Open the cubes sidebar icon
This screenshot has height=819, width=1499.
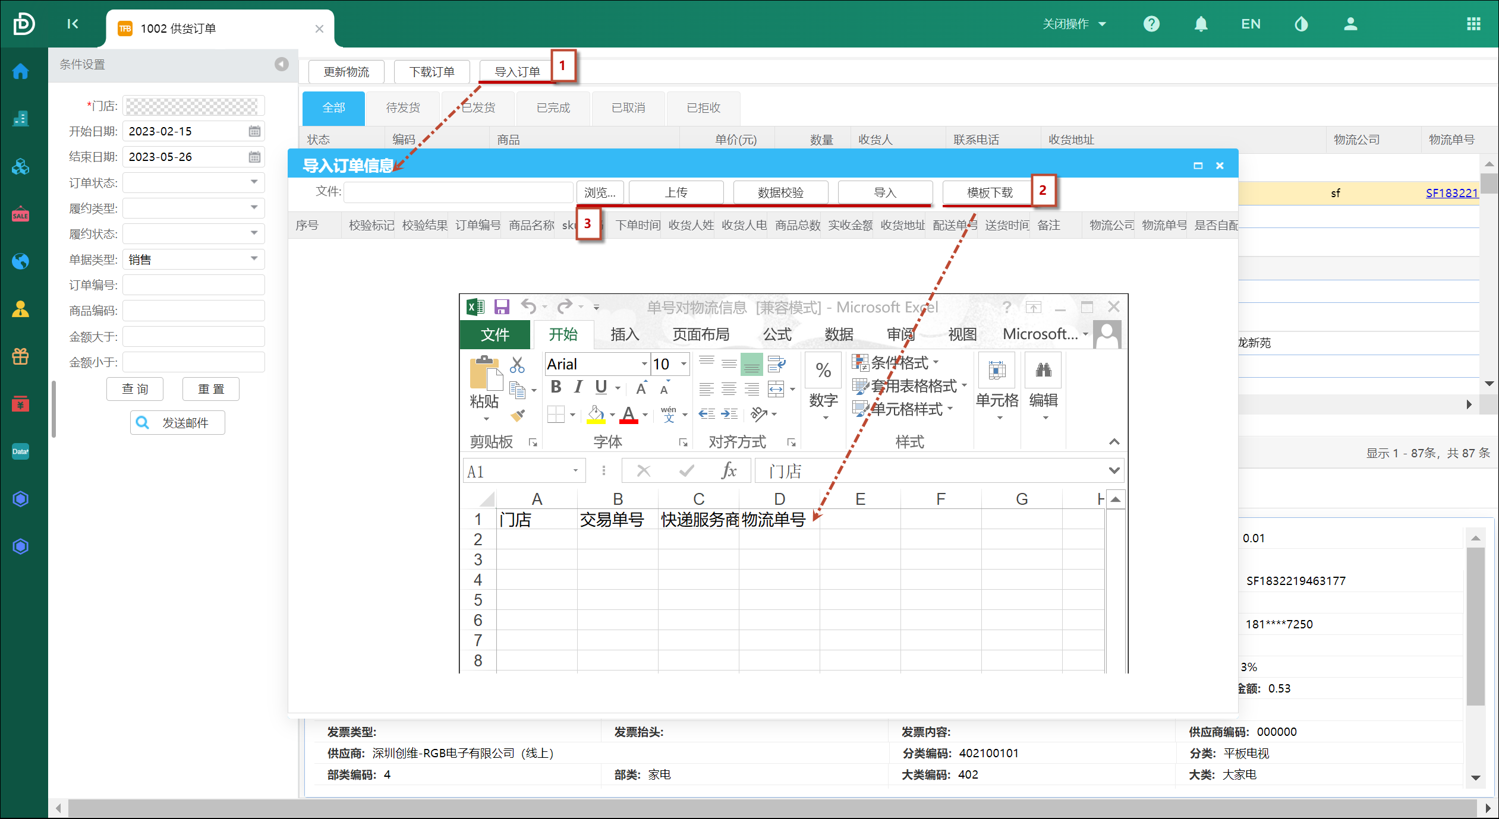click(x=21, y=166)
